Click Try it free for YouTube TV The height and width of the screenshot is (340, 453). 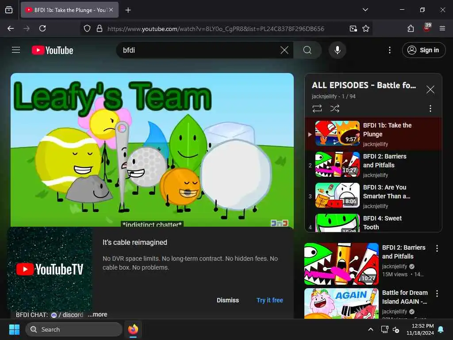tap(269, 300)
